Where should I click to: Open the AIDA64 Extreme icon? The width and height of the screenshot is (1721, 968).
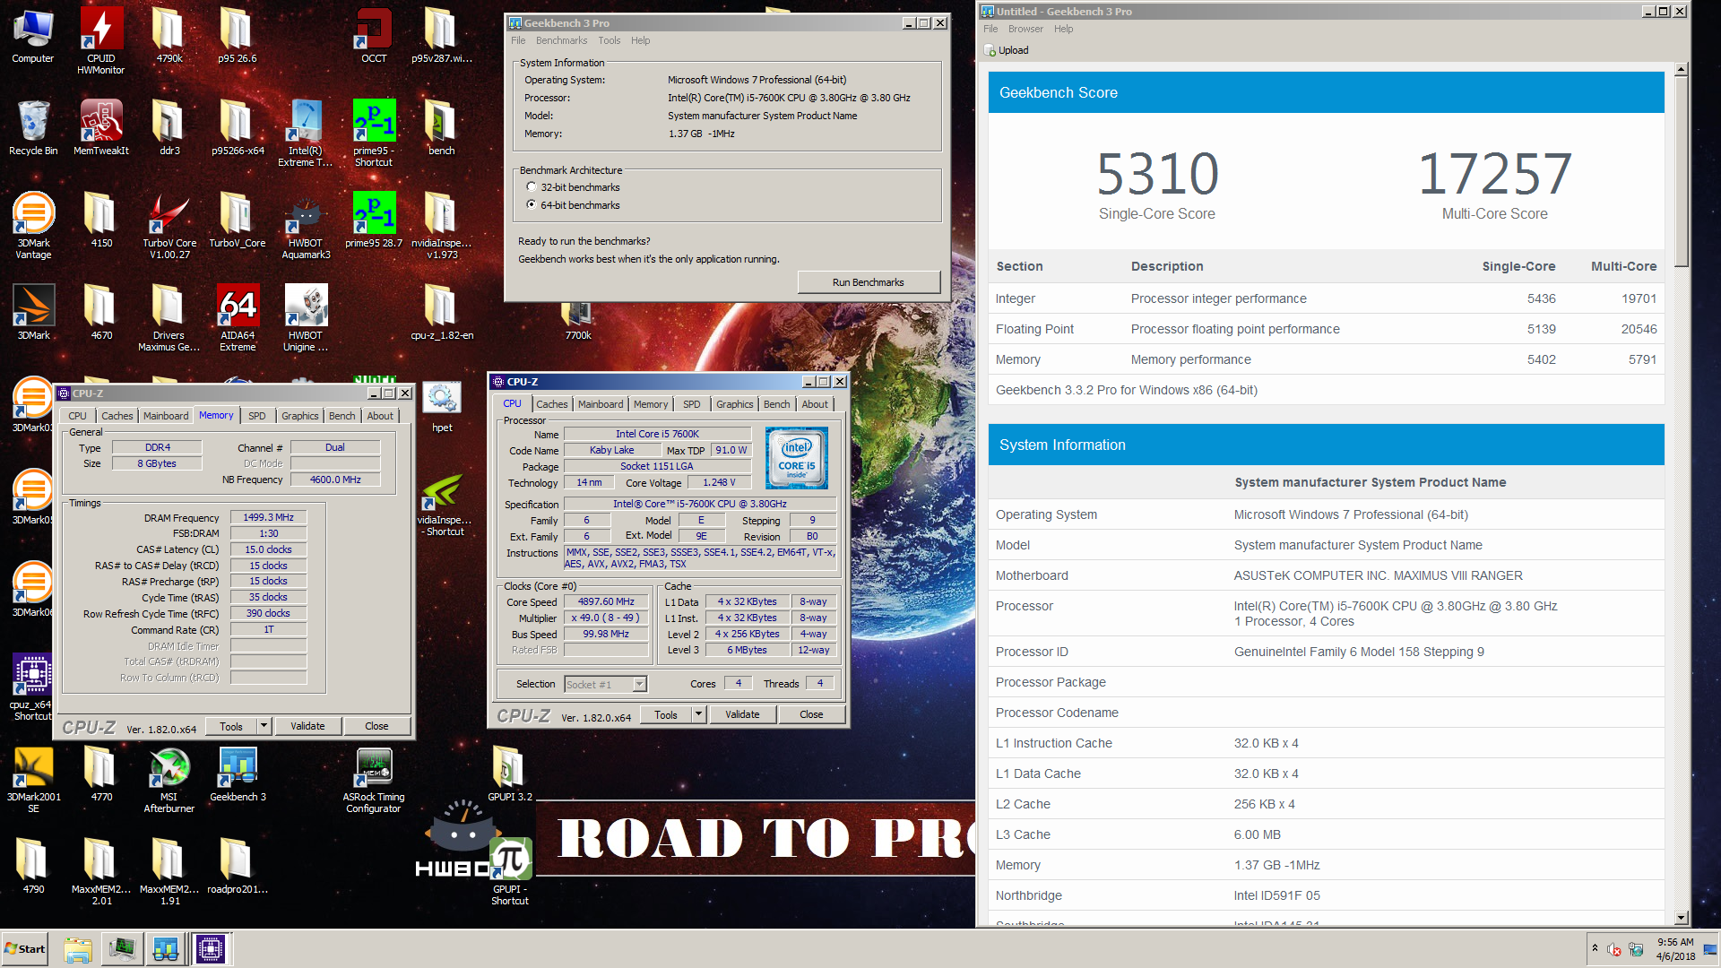238,317
